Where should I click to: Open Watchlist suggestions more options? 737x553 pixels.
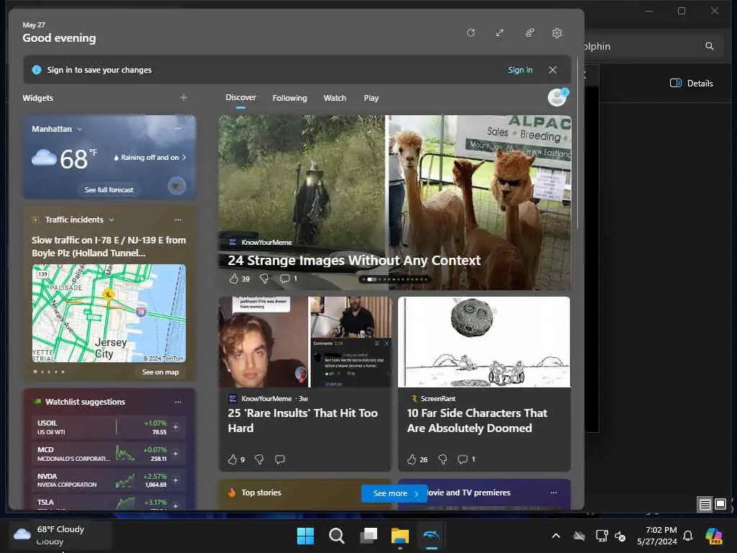(178, 402)
